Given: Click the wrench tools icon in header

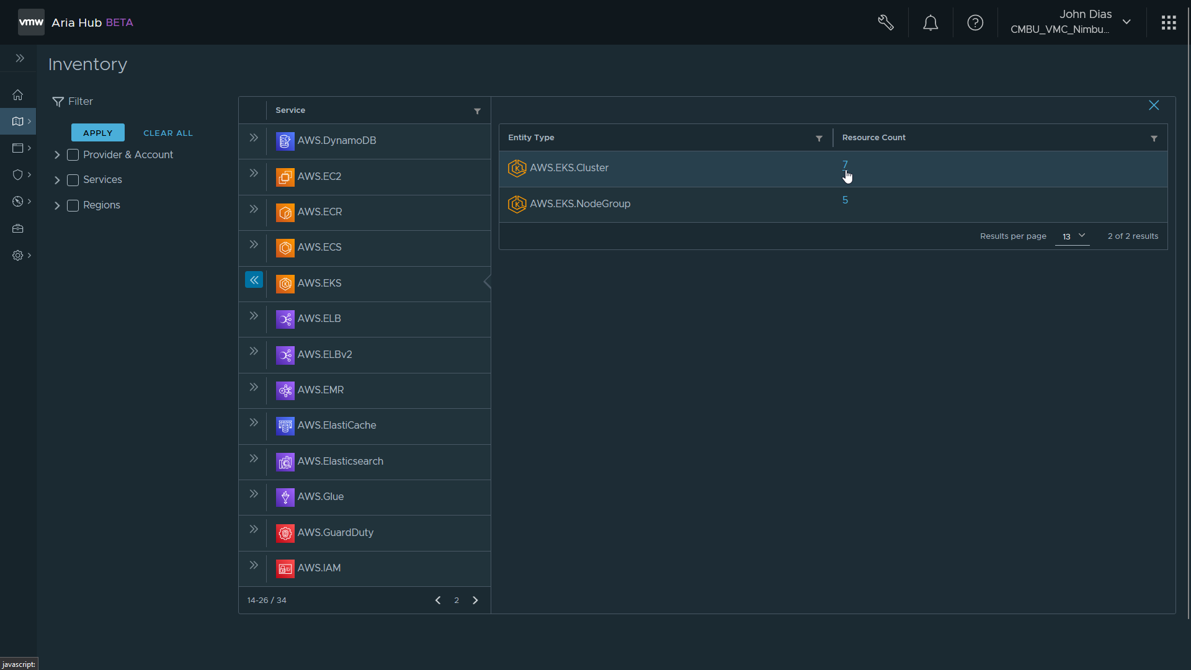Looking at the screenshot, I should pyautogui.click(x=886, y=23).
